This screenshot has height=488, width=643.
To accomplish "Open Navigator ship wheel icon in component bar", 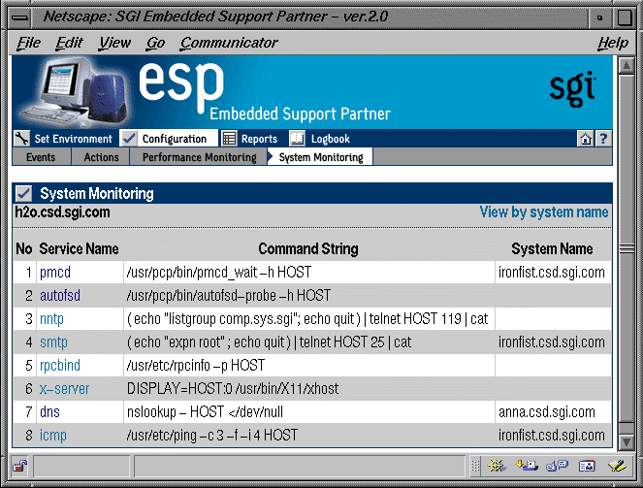I will click(x=497, y=466).
